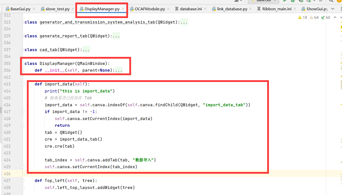Collapse the DisplayManager class fold marker
This screenshot has width=342, height=195.
(23, 64)
